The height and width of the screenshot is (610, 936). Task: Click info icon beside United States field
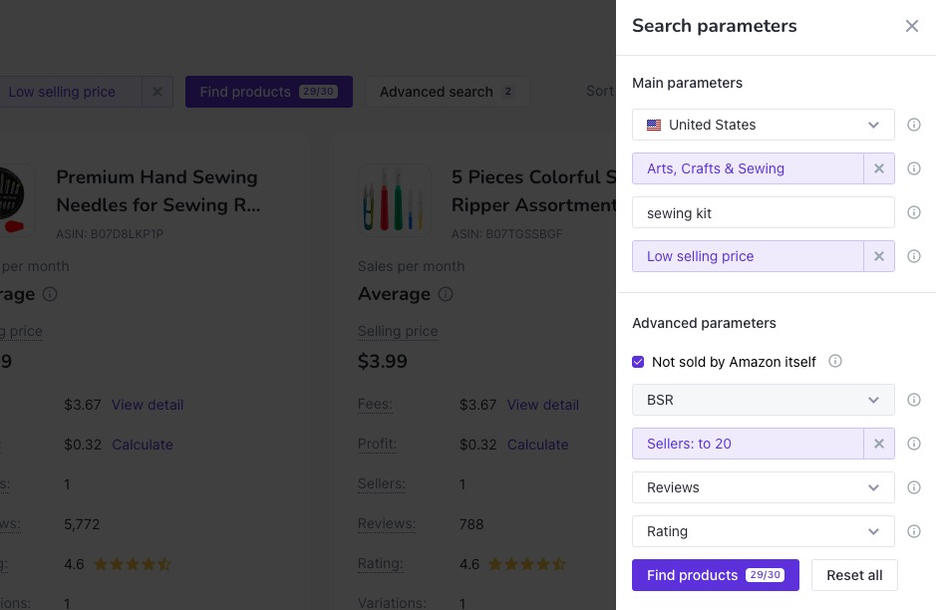913,125
